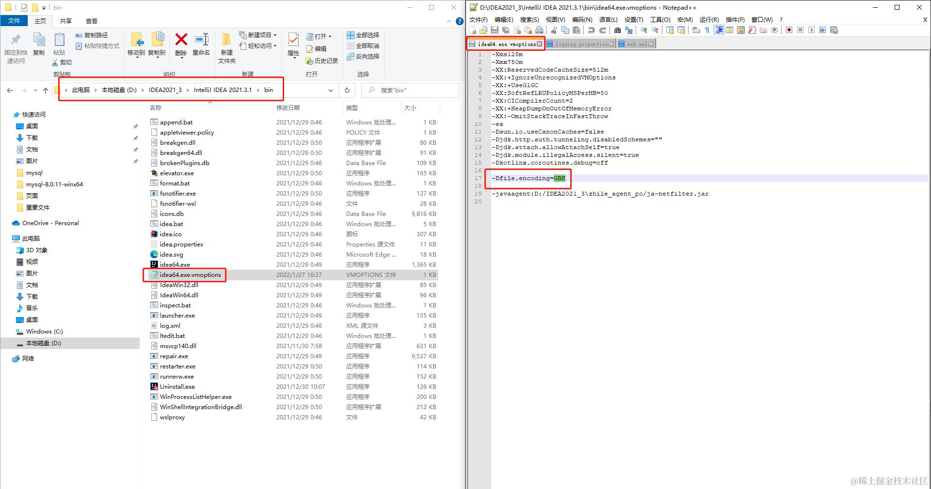Image resolution: width=931 pixels, height=489 pixels.
Task: Click the Open file icon in Notepad++
Action: coord(483,30)
